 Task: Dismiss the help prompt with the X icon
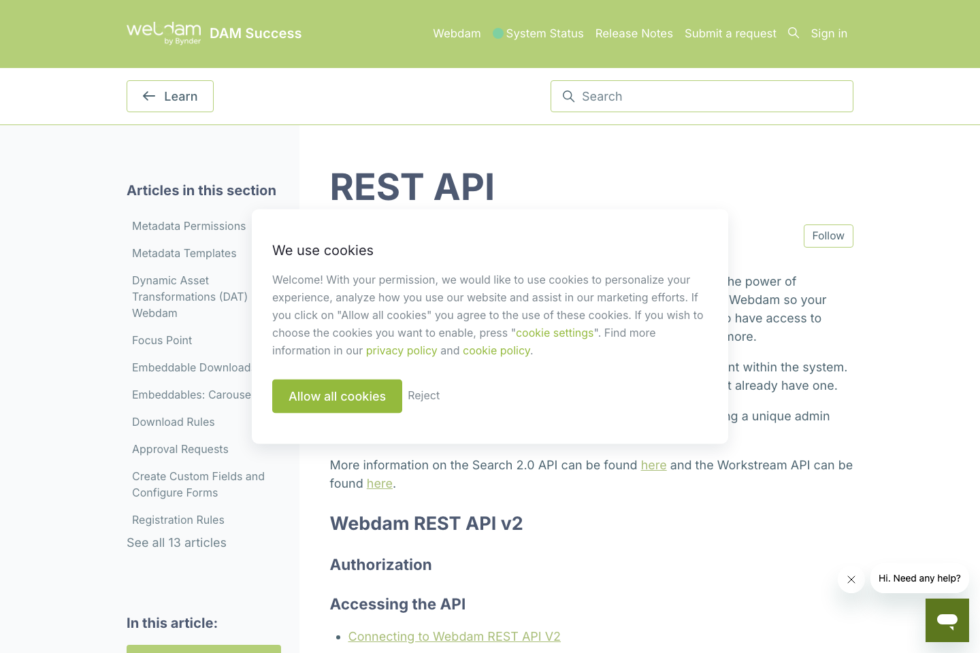tap(851, 580)
